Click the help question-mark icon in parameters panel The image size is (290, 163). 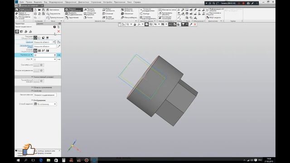(54, 27)
